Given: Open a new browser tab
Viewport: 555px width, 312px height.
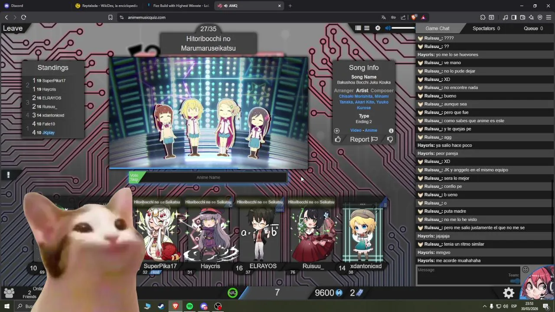Looking at the screenshot, I should [x=290, y=6].
